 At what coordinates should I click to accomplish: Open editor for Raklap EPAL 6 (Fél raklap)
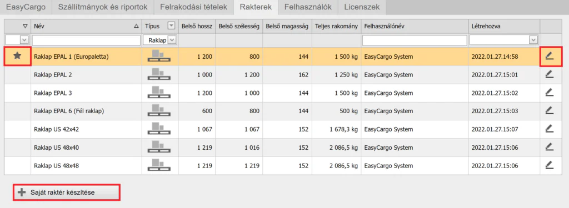click(550, 110)
